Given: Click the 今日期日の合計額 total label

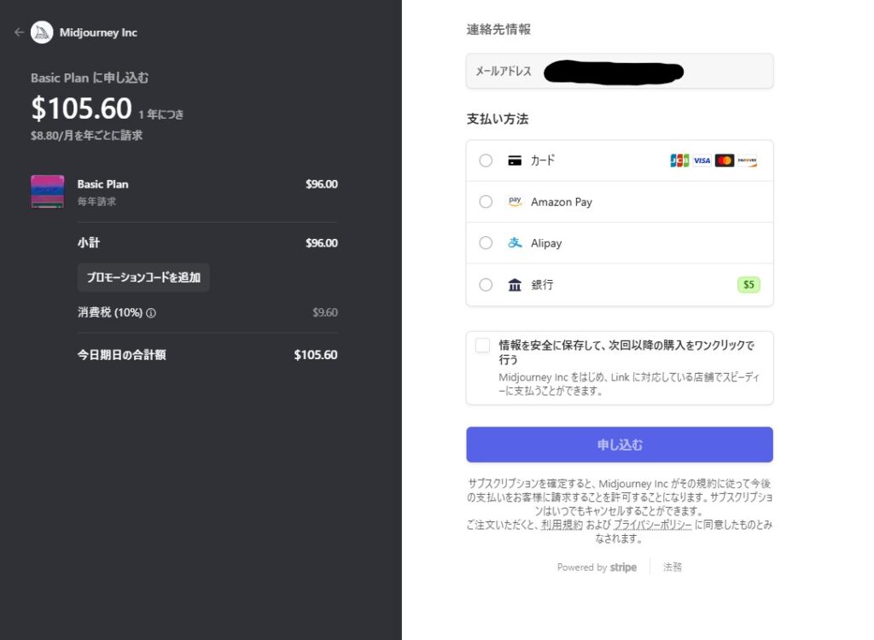Looking at the screenshot, I should click(x=121, y=355).
